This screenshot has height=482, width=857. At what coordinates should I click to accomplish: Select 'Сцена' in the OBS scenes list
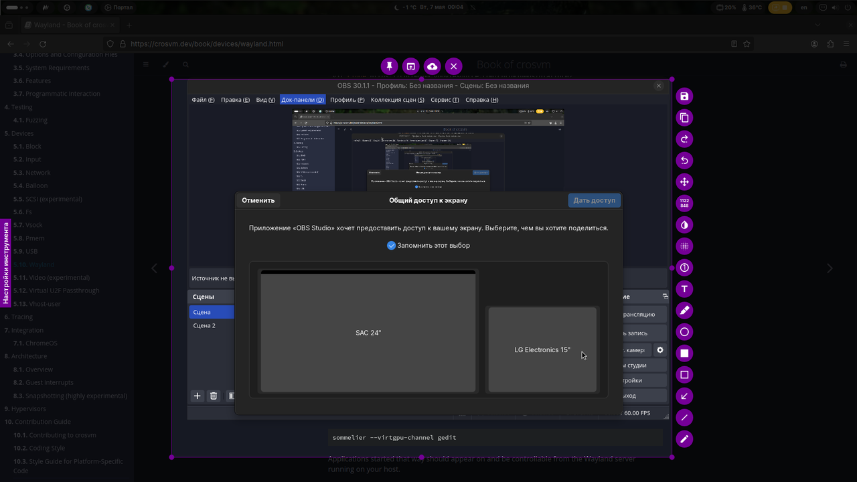(212, 312)
